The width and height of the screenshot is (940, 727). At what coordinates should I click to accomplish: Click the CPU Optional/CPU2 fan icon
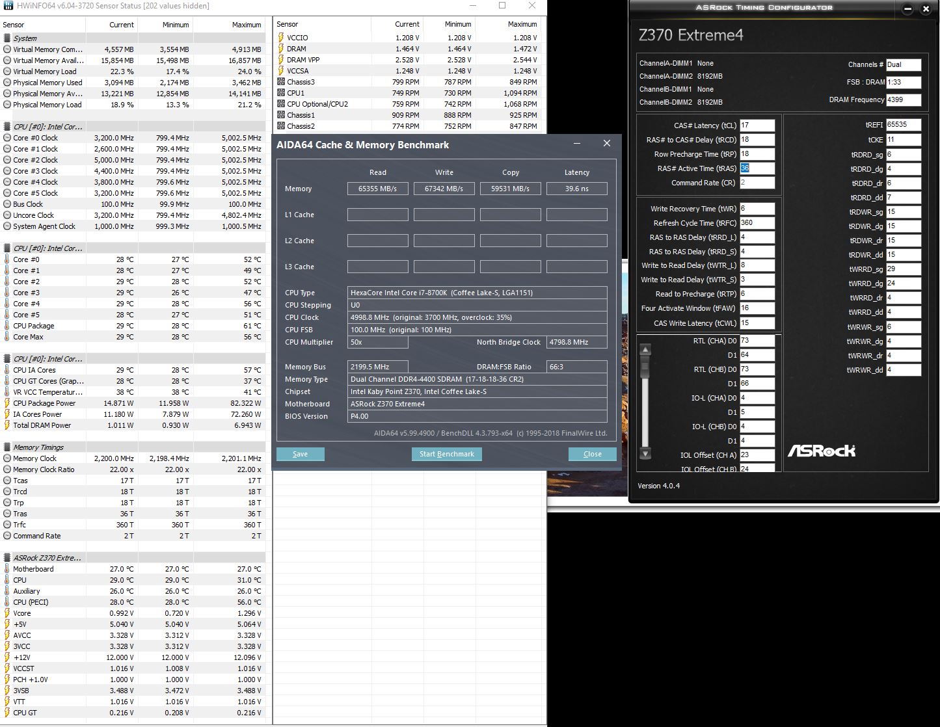tap(281, 104)
